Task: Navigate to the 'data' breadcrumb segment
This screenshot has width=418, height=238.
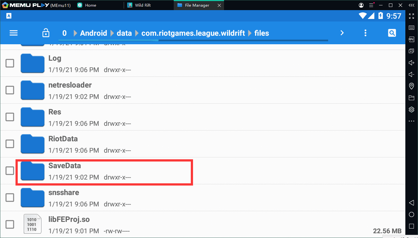Action: (124, 33)
